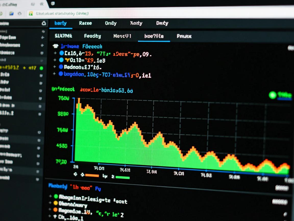The image size is (294, 221).
Task: Switch to the Raree top tab
Action: point(85,23)
